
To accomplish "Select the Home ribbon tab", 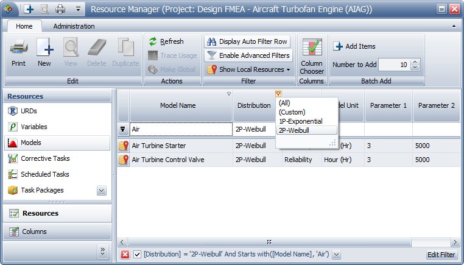I will pos(24,26).
